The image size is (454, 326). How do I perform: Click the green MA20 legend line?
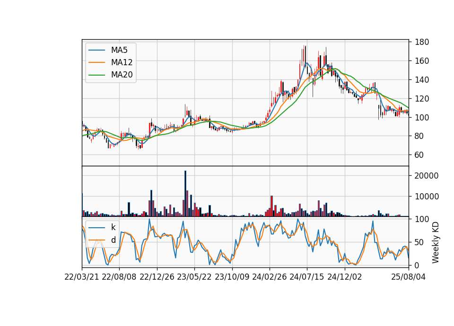96,75
